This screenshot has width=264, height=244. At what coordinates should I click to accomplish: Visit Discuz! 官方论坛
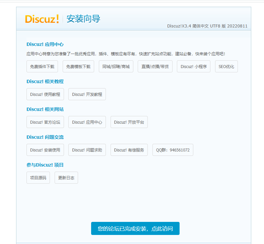45,122
